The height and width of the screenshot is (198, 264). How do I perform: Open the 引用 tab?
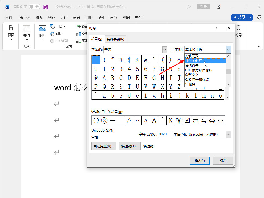pos(89,18)
